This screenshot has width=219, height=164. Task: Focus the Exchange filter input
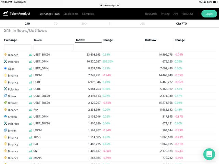point(17,47)
